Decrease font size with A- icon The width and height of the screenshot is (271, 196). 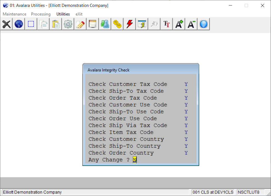(x=191, y=24)
